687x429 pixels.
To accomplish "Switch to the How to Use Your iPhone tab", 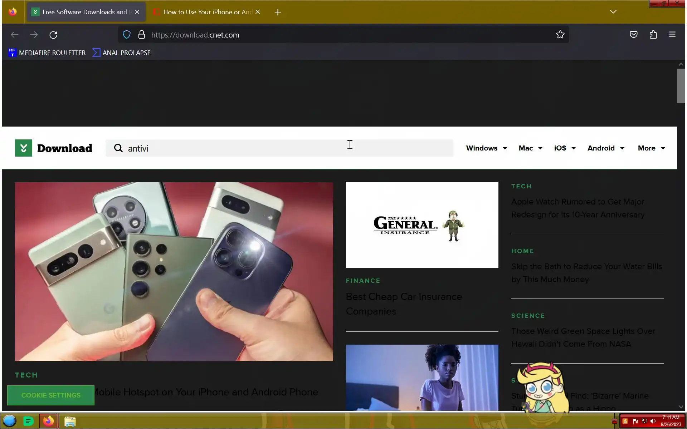I will pyautogui.click(x=208, y=12).
